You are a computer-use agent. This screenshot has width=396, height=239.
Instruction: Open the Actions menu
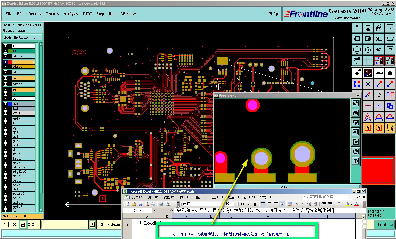pos(35,14)
